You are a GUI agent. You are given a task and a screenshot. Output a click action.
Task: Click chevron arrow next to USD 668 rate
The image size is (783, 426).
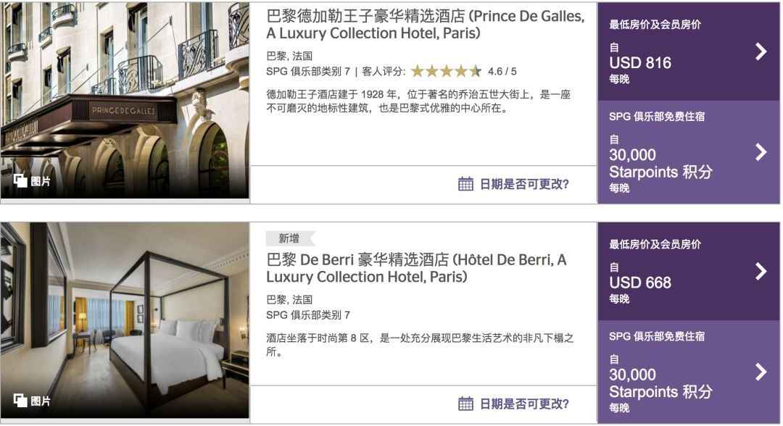[761, 272]
